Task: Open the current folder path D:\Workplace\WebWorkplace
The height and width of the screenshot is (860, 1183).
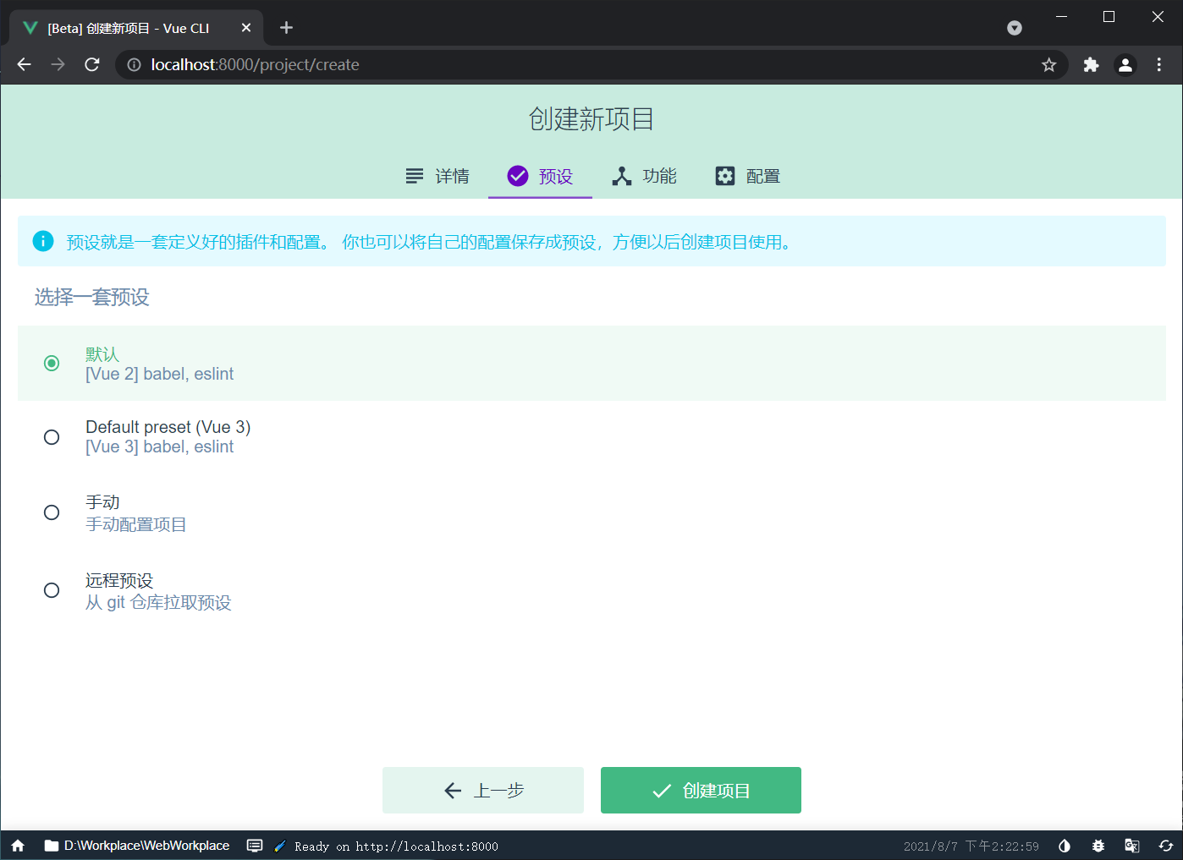Action: 137,846
